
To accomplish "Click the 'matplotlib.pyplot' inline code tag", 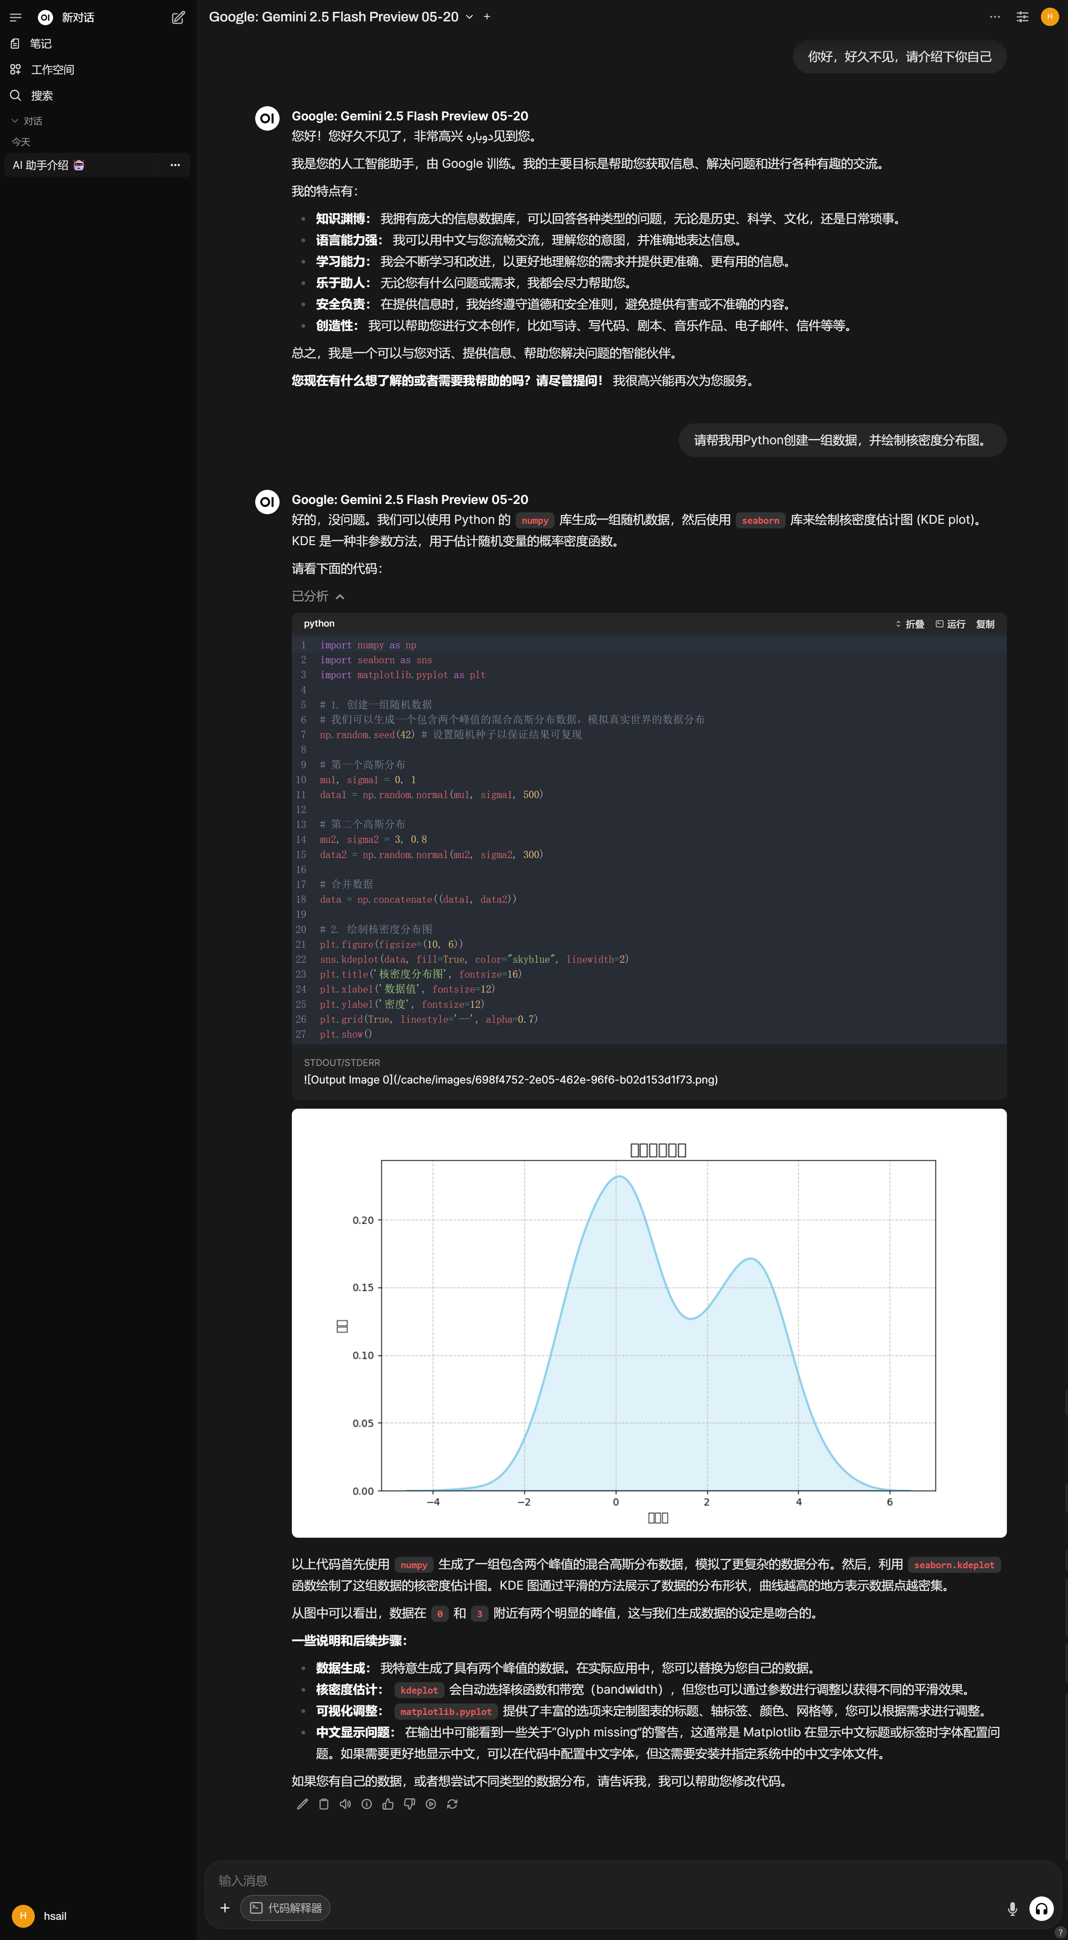I will (x=446, y=1711).
